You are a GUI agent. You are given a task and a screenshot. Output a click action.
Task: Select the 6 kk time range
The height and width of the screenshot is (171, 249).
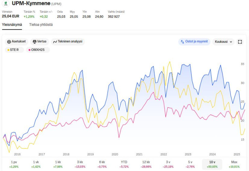pyautogui.click(x=102, y=164)
